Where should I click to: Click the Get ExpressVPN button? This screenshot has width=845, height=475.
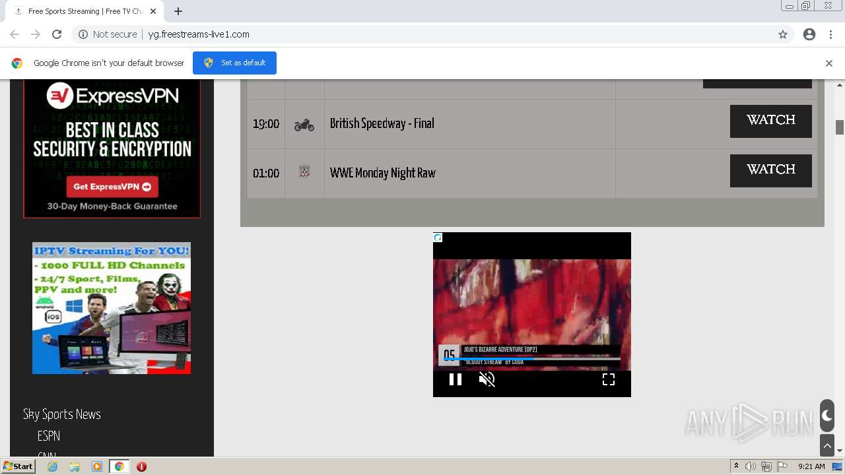click(112, 187)
